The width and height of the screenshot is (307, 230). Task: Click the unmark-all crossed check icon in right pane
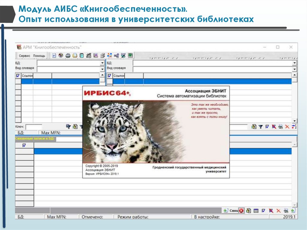pos(274,127)
